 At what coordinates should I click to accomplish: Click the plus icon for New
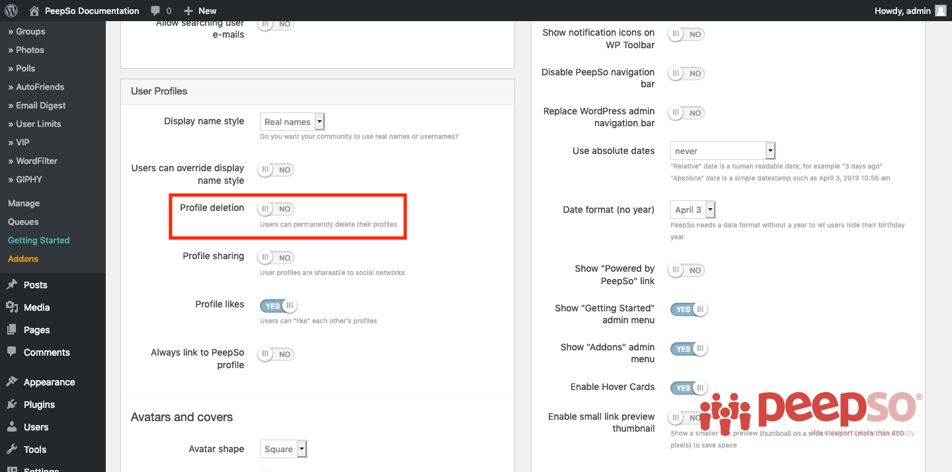(188, 11)
